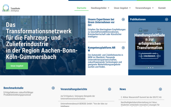Click the 'Erhalten Sie übertragbare Empfehlungen' description

107,33
